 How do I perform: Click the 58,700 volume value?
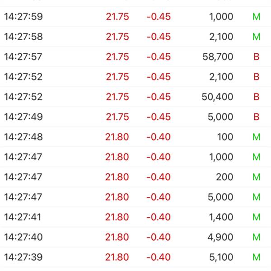click(x=218, y=57)
